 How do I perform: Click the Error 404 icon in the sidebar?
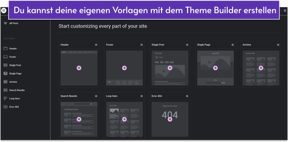(x=5, y=107)
